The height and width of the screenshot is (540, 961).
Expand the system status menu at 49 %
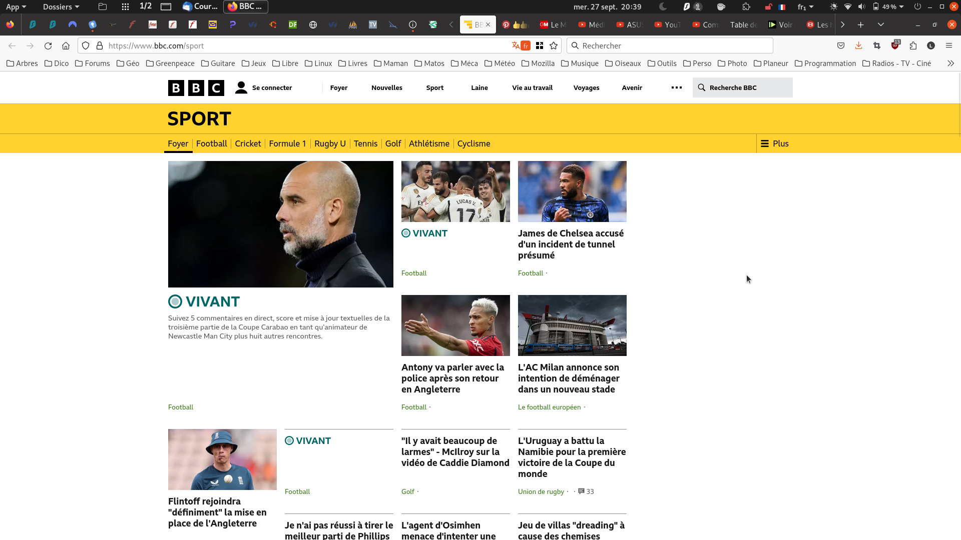[889, 6]
